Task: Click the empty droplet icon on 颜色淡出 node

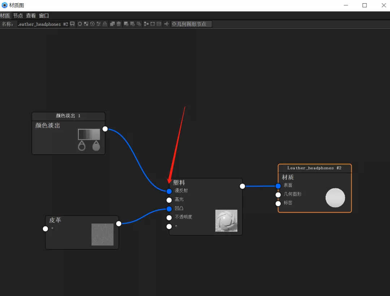Action: (82, 146)
